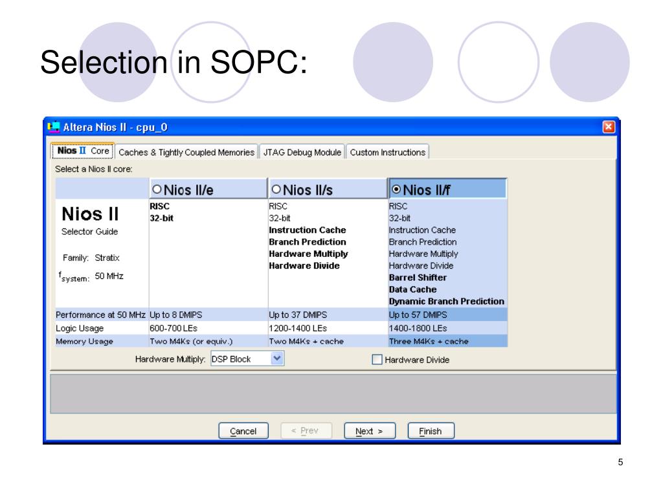Click the Finish button

(431, 431)
